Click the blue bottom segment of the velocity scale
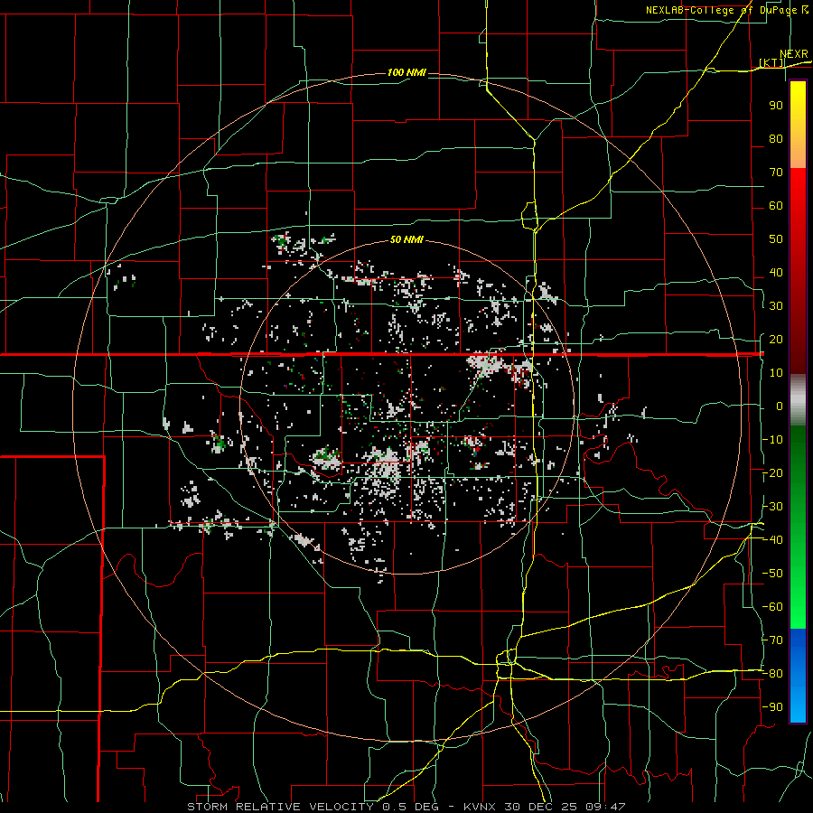The image size is (813, 813). tap(798, 676)
